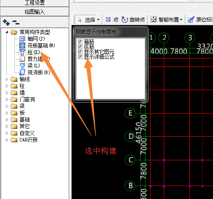This screenshot has width=213, height=199.
Task: Click column point at axis C and 2
Action: point(164,160)
